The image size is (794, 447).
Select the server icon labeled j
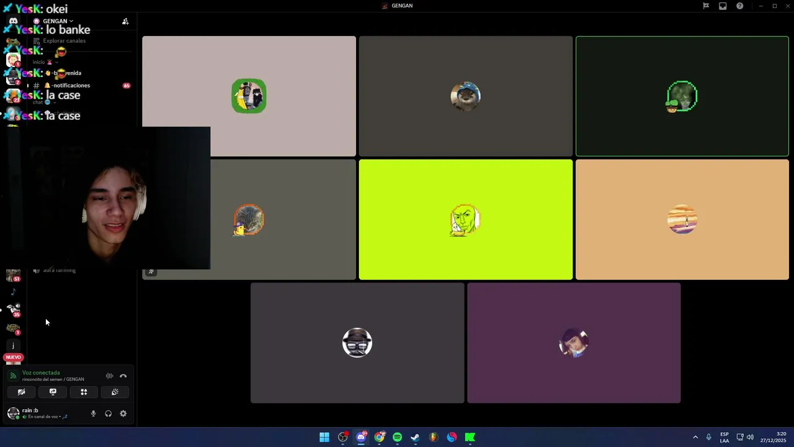[x=13, y=346]
